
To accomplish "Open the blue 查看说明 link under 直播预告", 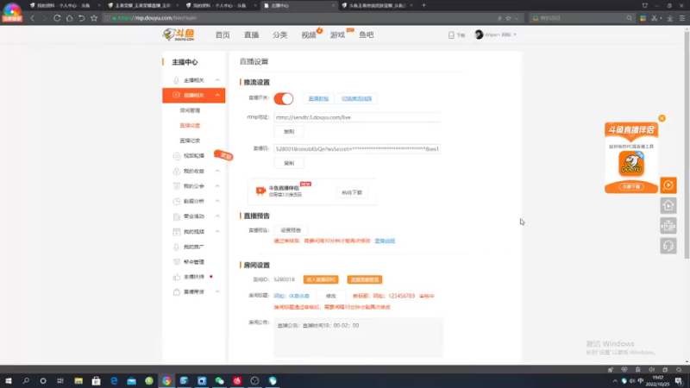I will coord(385,241).
